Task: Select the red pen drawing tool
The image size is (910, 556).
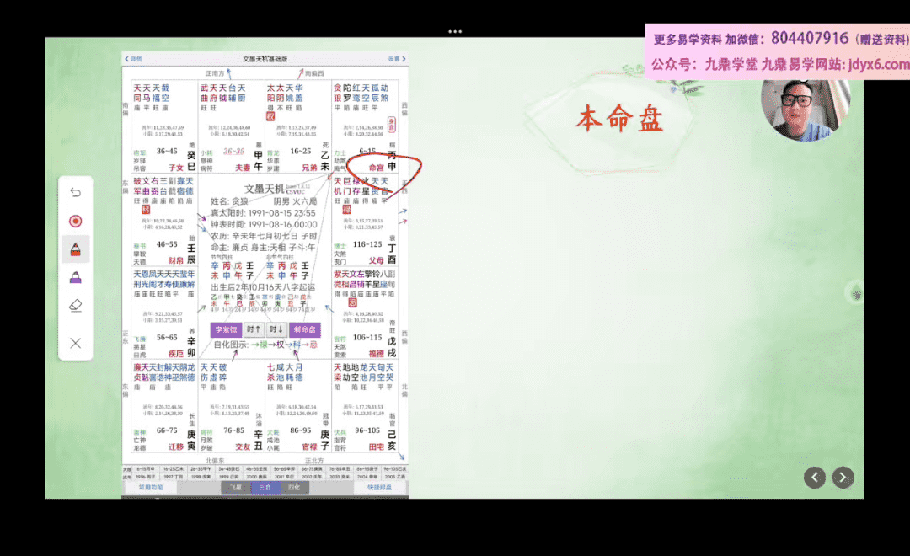Action: tap(75, 249)
